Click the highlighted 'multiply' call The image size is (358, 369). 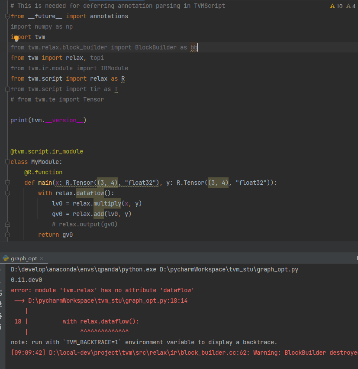pos(107,203)
